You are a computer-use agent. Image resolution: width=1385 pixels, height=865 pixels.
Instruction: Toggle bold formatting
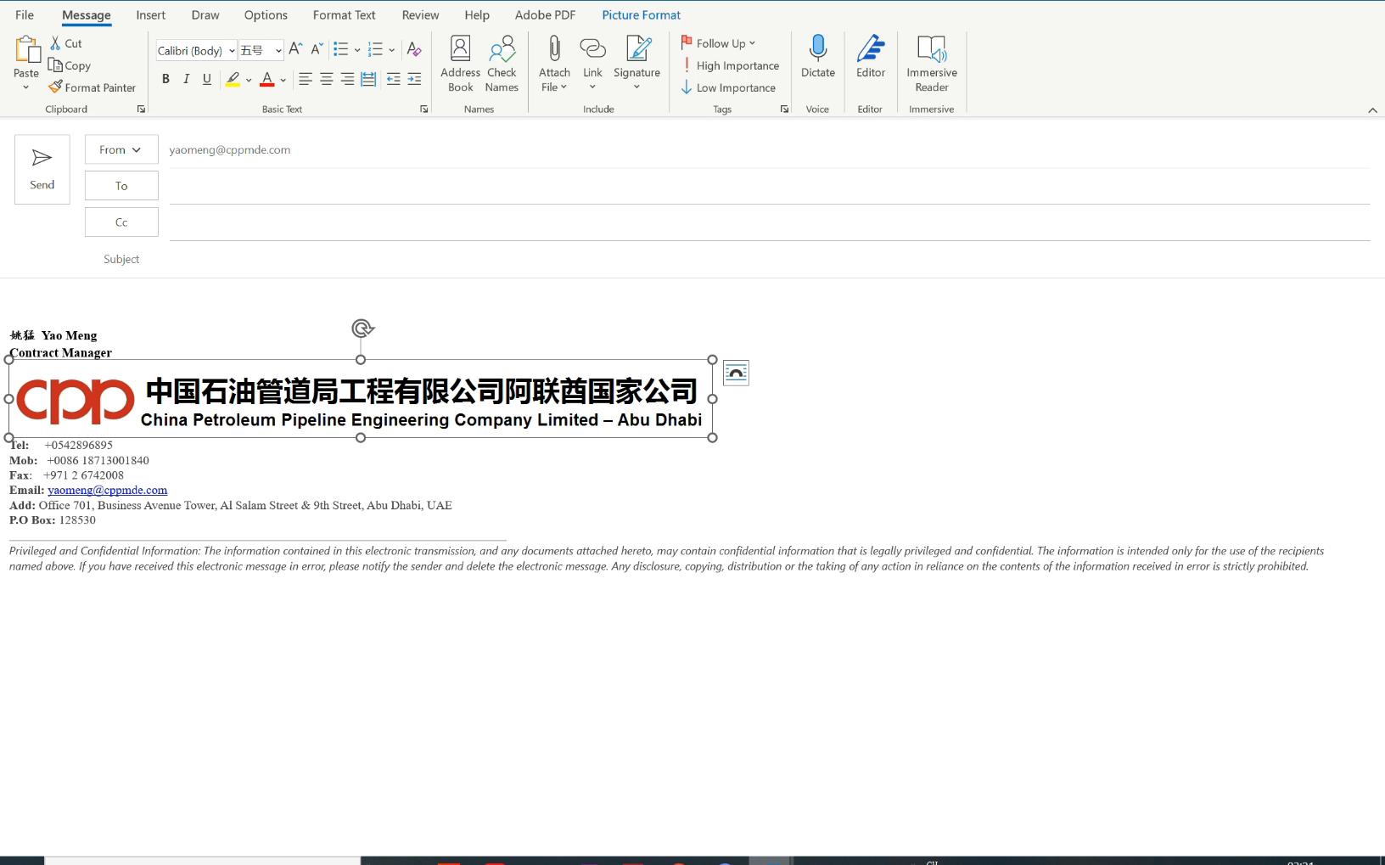[x=165, y=79]
